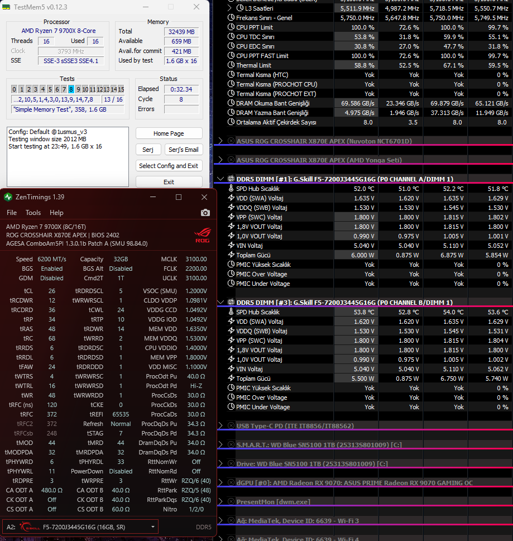The image size is (513, 541).
Task: Click clock icon beside DRAM Okuma Bant Genişliği
Action: tap(231, 103)
